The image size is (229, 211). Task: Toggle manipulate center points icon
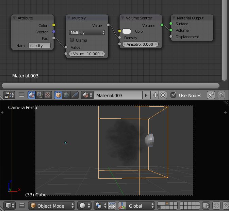[x=112, y=206]
